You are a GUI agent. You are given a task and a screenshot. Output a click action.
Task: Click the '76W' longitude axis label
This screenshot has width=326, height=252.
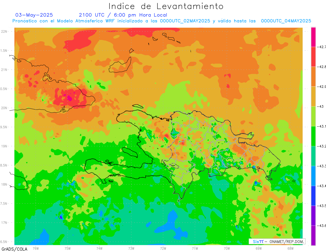pos(36,248)
